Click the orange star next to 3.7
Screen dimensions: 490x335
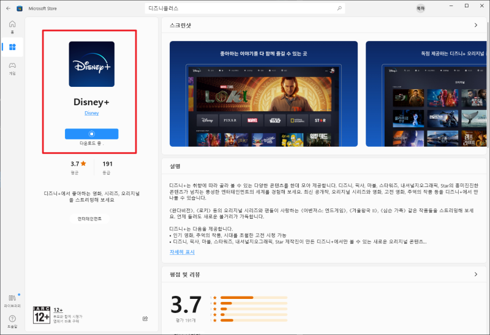click(x=83, y=163)
